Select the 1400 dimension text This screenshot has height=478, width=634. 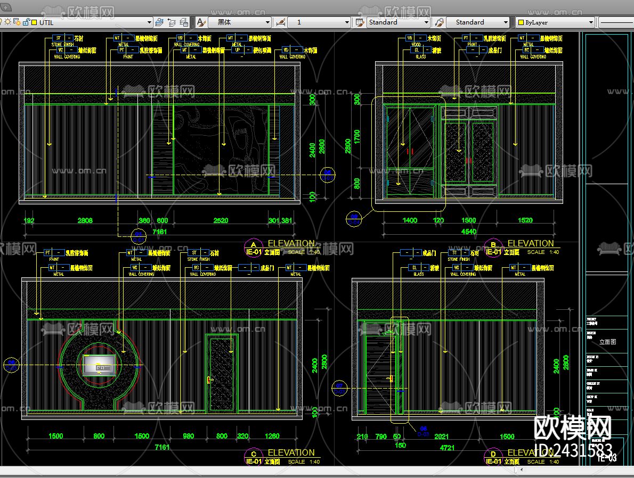410,220
